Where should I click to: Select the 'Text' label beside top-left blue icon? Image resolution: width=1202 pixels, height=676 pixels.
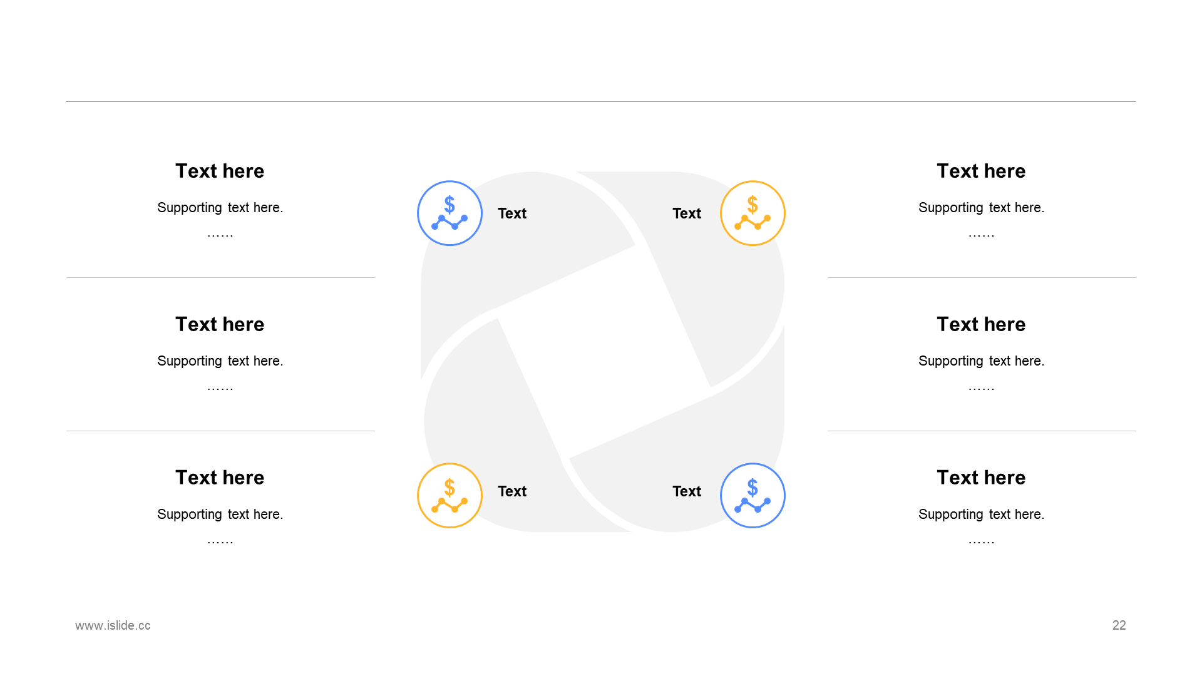tap(512, 213)
